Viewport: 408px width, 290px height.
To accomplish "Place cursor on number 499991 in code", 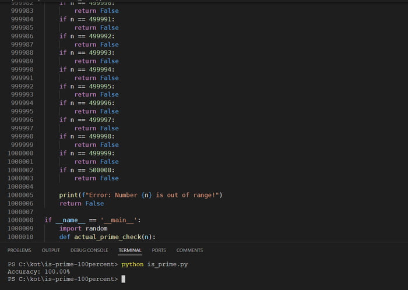I will click(100, 19).
